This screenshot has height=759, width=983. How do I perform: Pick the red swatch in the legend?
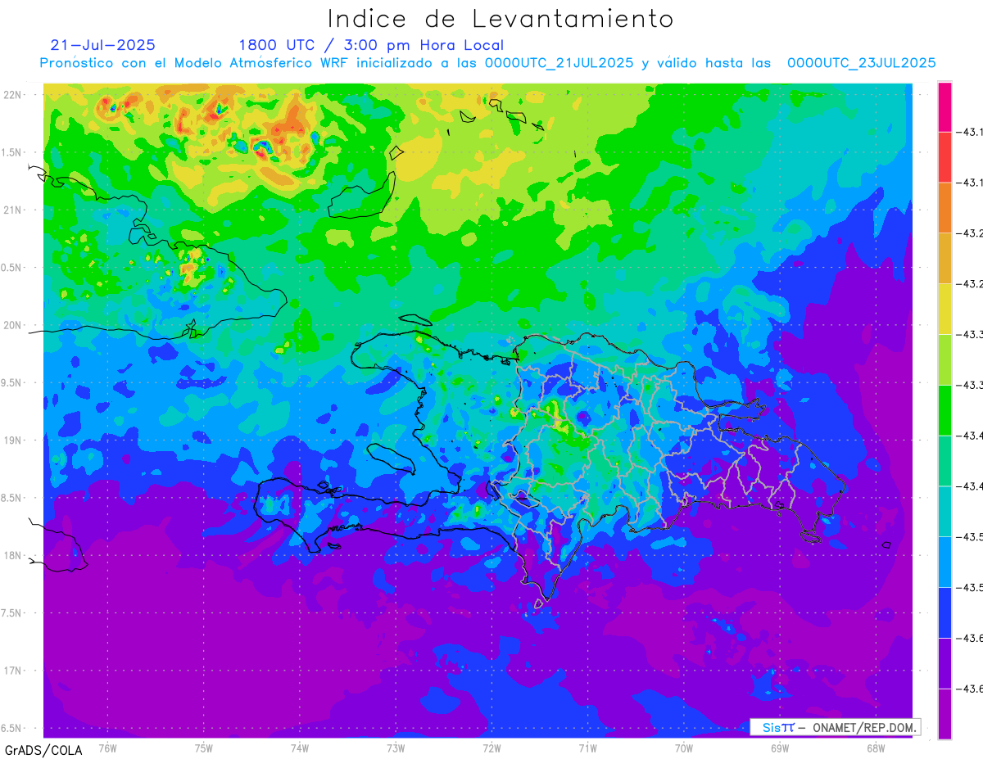tap(944, 157)
